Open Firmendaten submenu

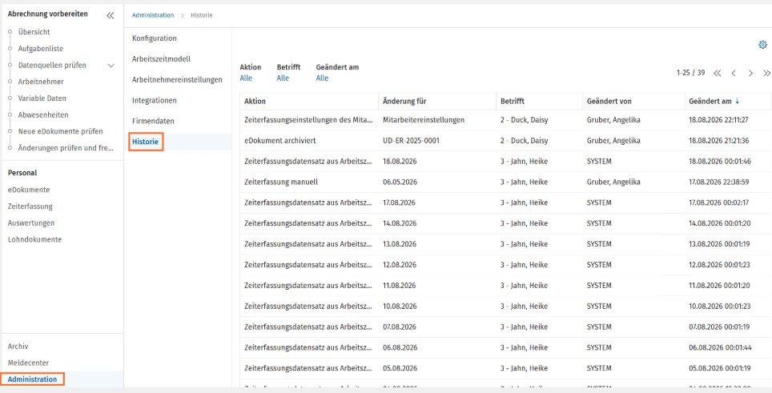tap(153, 121)
